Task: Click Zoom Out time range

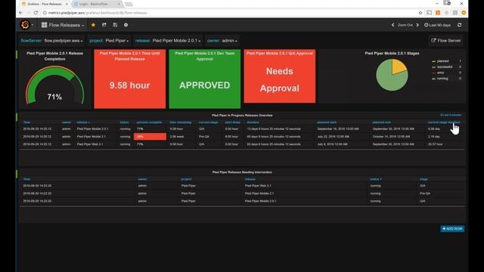Action: [x=405, y=25]
